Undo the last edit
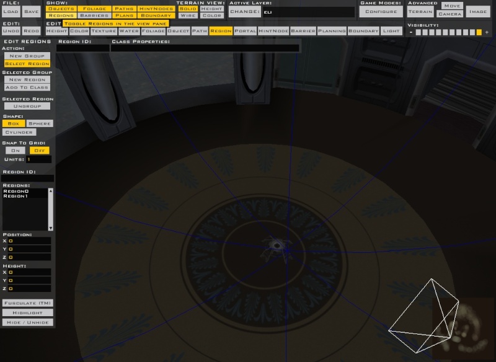496x362 pixels. [x=11, y=31]
